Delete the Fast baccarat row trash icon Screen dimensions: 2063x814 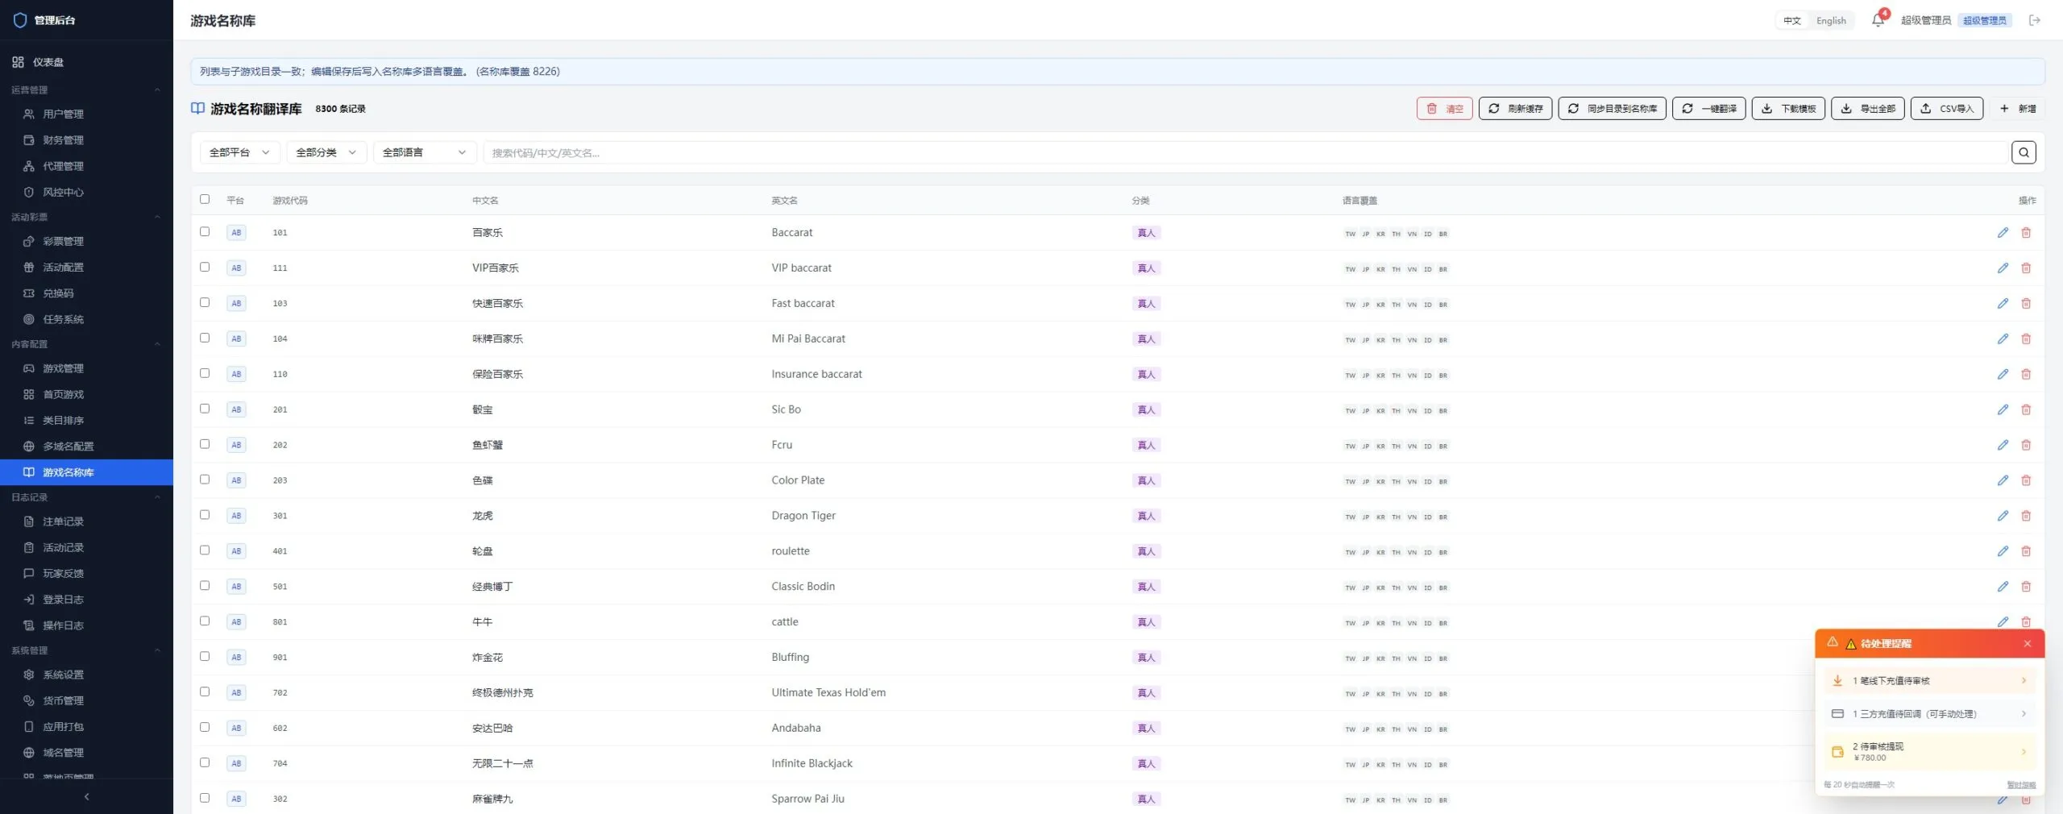tap(2026, 304)
